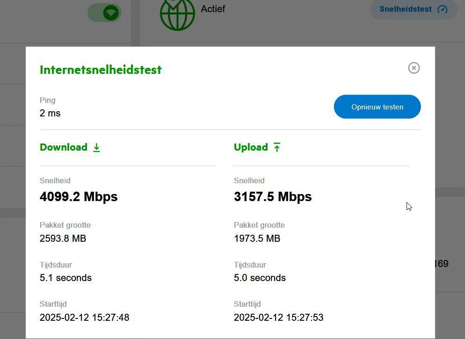The width and height of the screenshot is (465, 339).
Task: Toggle the green Wi-Fi switch
Action: (x=105, y=13)
